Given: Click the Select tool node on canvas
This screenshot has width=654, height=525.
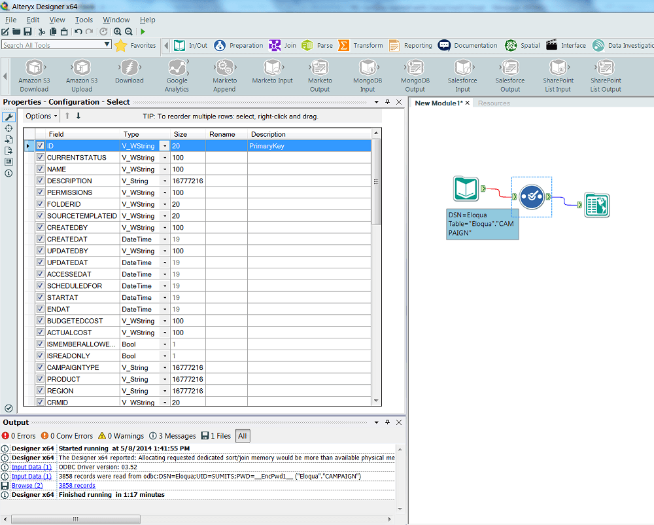Looking at the screenshot, I should pos(532,196).
